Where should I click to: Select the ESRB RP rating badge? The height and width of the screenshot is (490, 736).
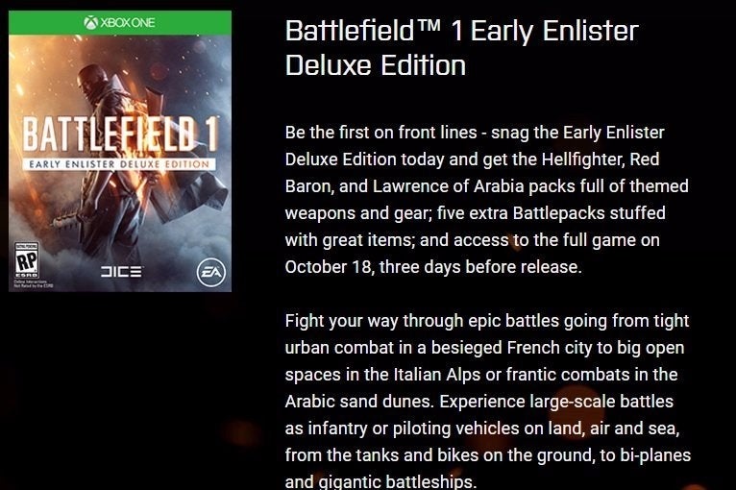click(x=26, y=260)
